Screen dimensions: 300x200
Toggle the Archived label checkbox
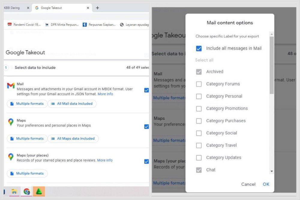point(199,72)
